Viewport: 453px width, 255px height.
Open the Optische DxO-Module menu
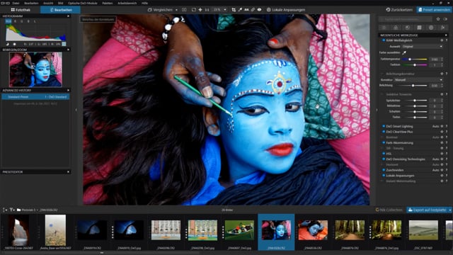pyautogui.click(x=83, y=3)
